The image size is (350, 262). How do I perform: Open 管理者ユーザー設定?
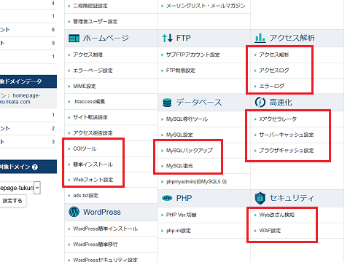pyautogui.click(x=96, y=22)
